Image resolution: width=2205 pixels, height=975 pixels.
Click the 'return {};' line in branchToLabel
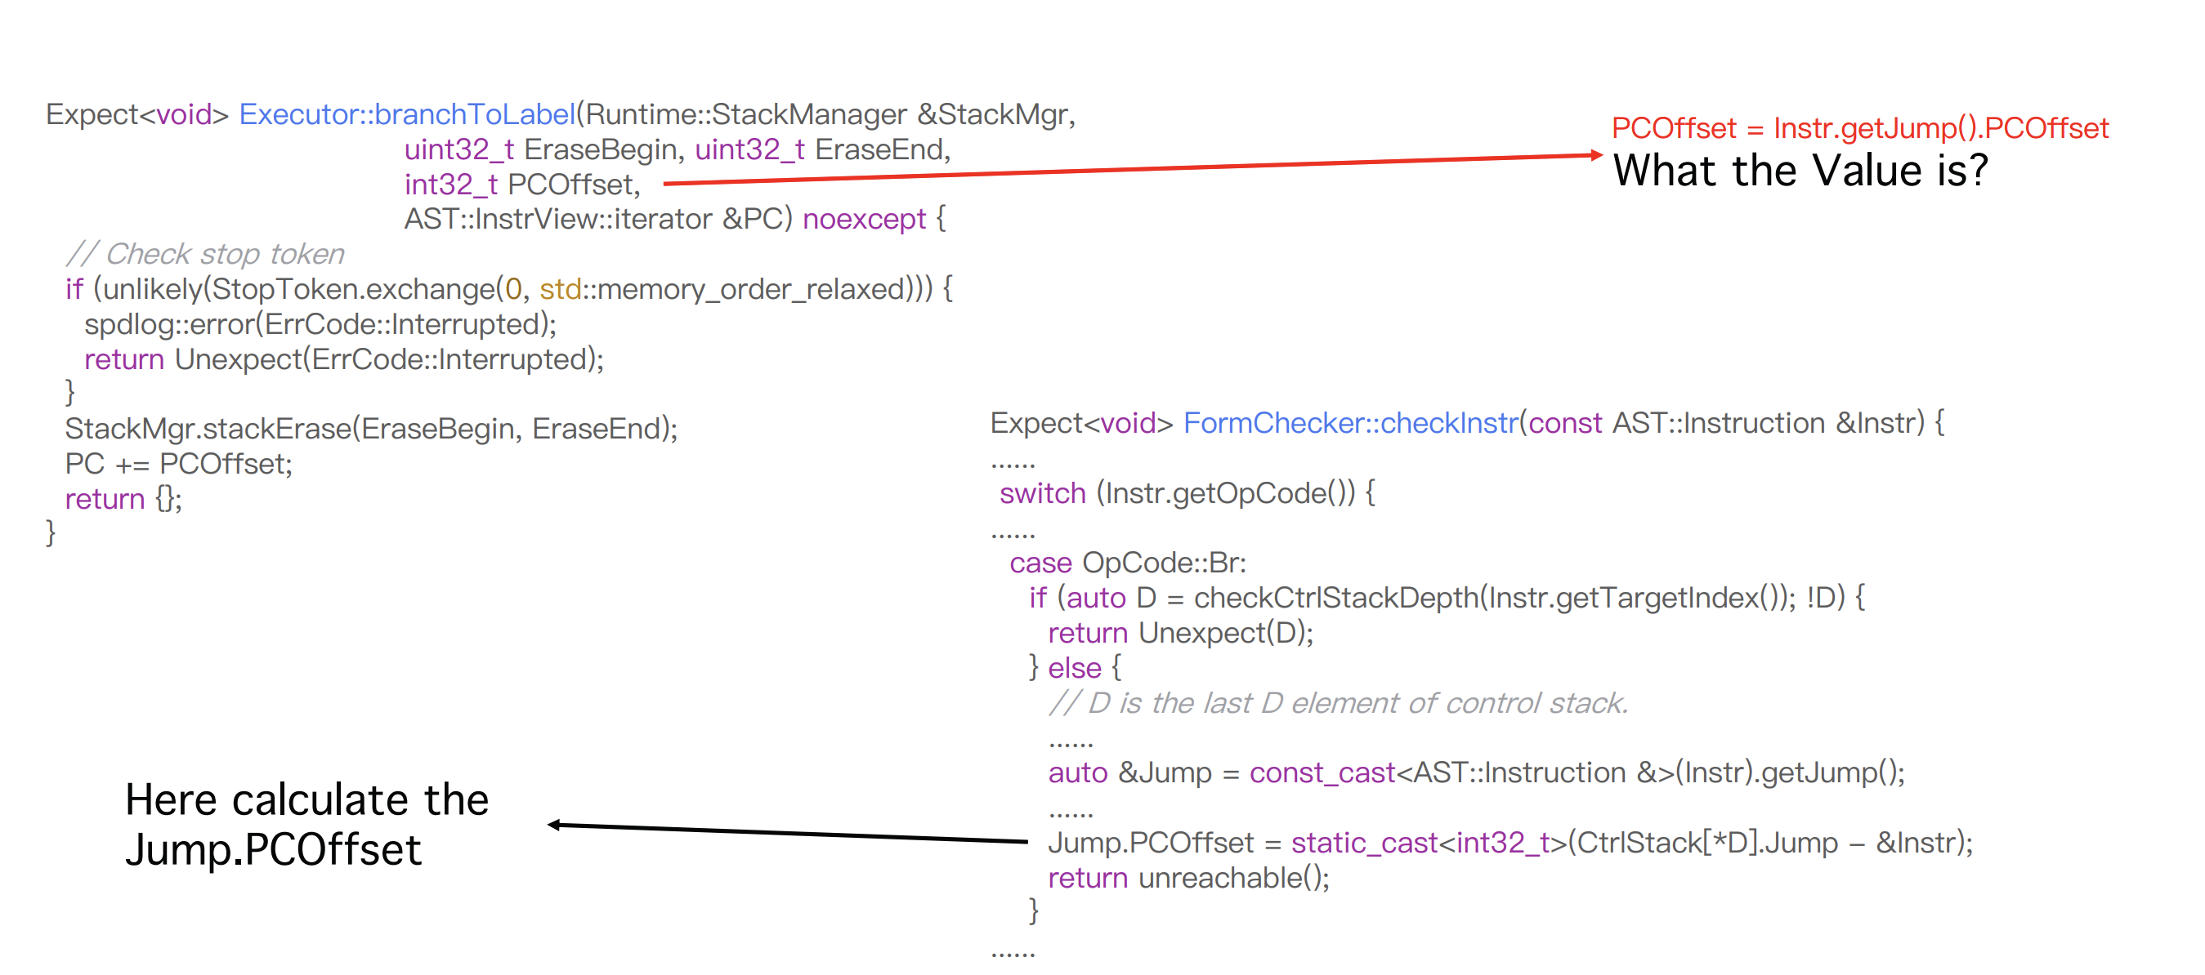tap(124, 499)
